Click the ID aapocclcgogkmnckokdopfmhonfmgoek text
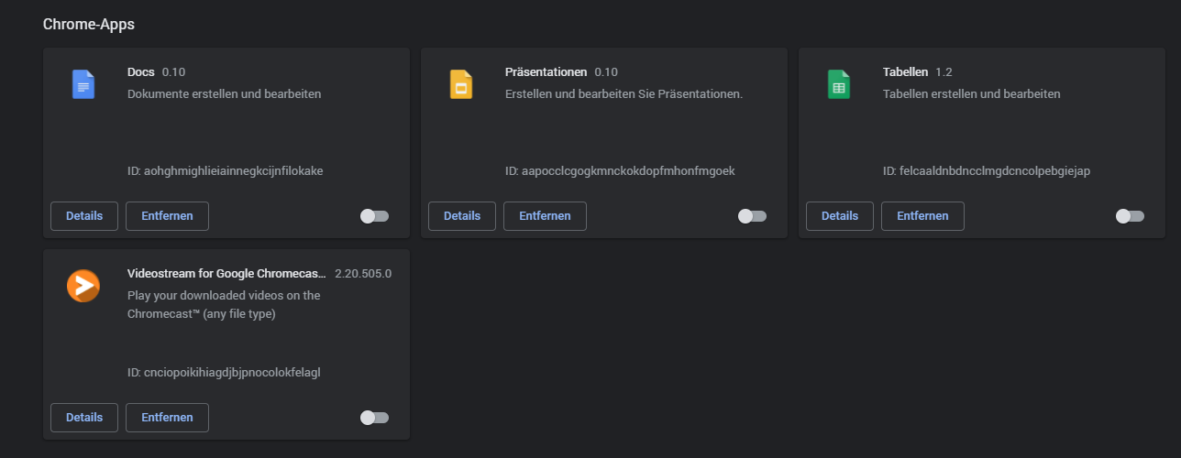 click(x=620, y=170)
